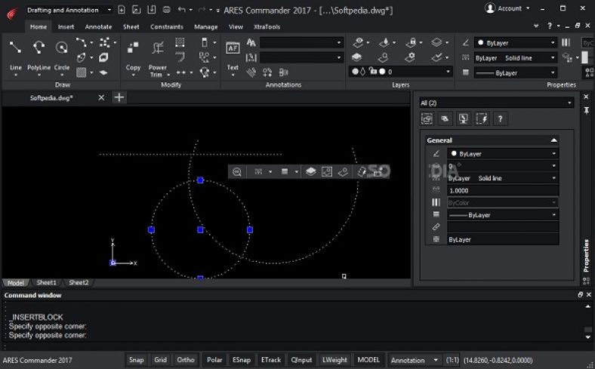Click the zoom out magnifier in floating toolbar
The width and height of the screenshot is (595, 369).
tap(237, 172)
